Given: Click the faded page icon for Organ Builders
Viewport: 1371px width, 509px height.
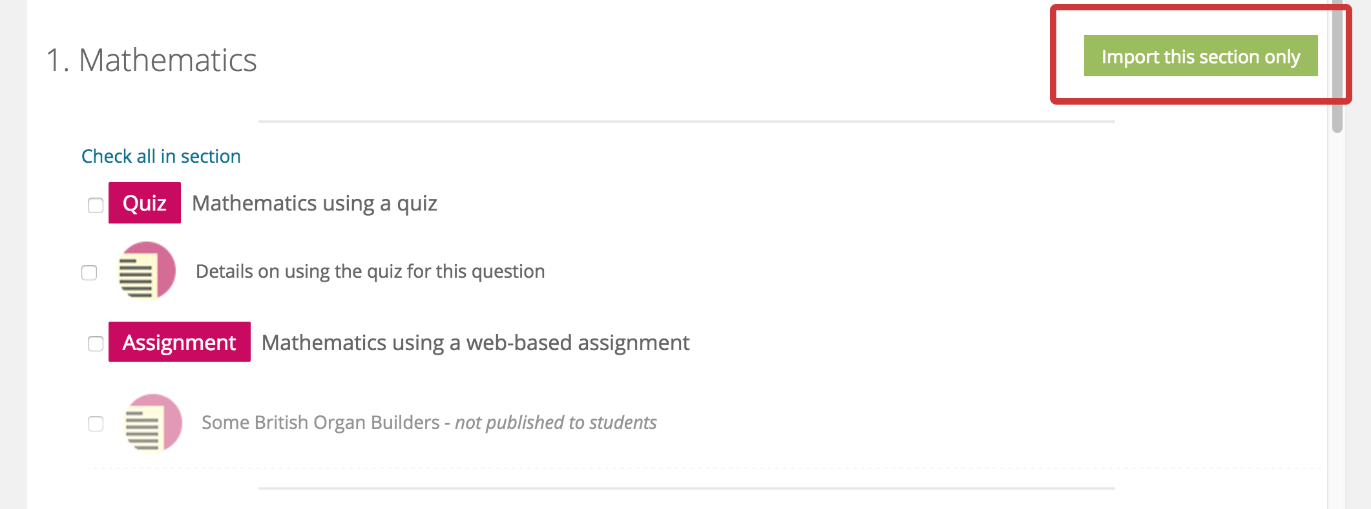Looking at the screenshot, I should tap(153, 423).
